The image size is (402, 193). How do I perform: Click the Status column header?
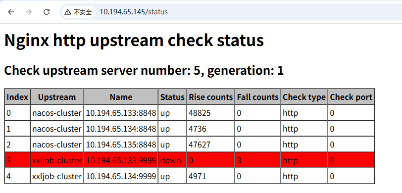[172, 97]
